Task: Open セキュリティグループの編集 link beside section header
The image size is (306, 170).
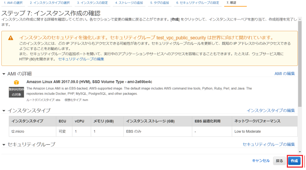Action: (269, 144)
